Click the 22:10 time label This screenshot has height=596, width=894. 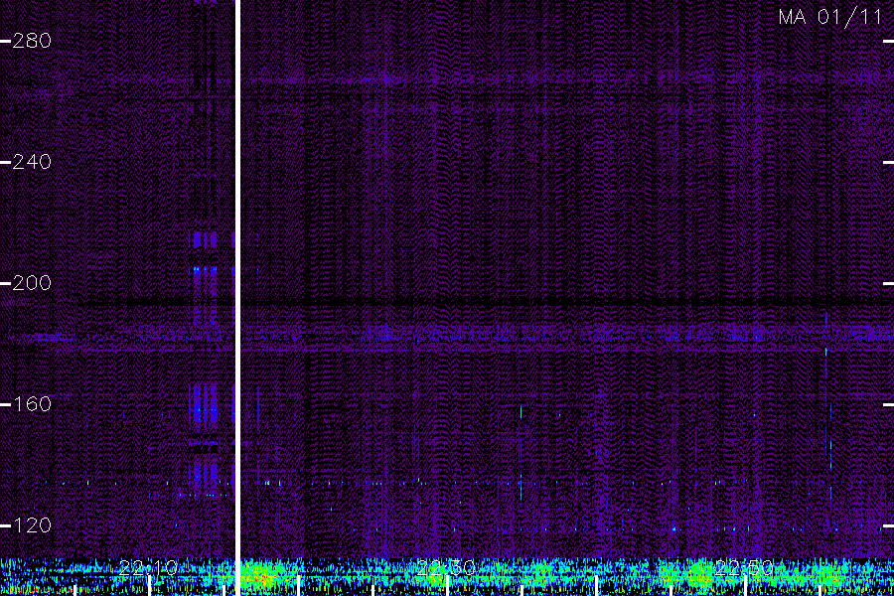[148, 567]
